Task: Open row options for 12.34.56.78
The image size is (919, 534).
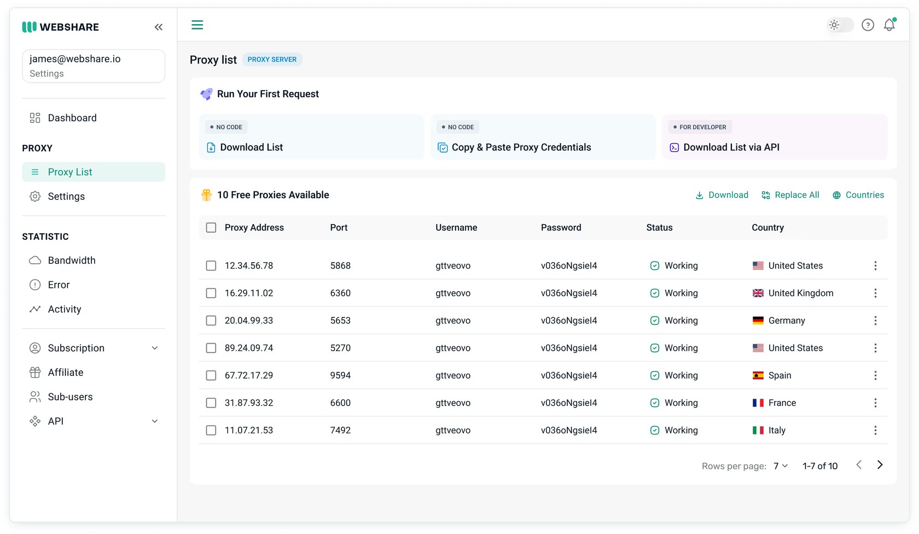Action: 875,265
